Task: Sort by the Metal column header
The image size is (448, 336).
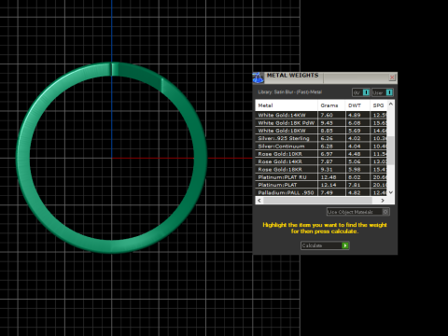Action: [287, 105]
